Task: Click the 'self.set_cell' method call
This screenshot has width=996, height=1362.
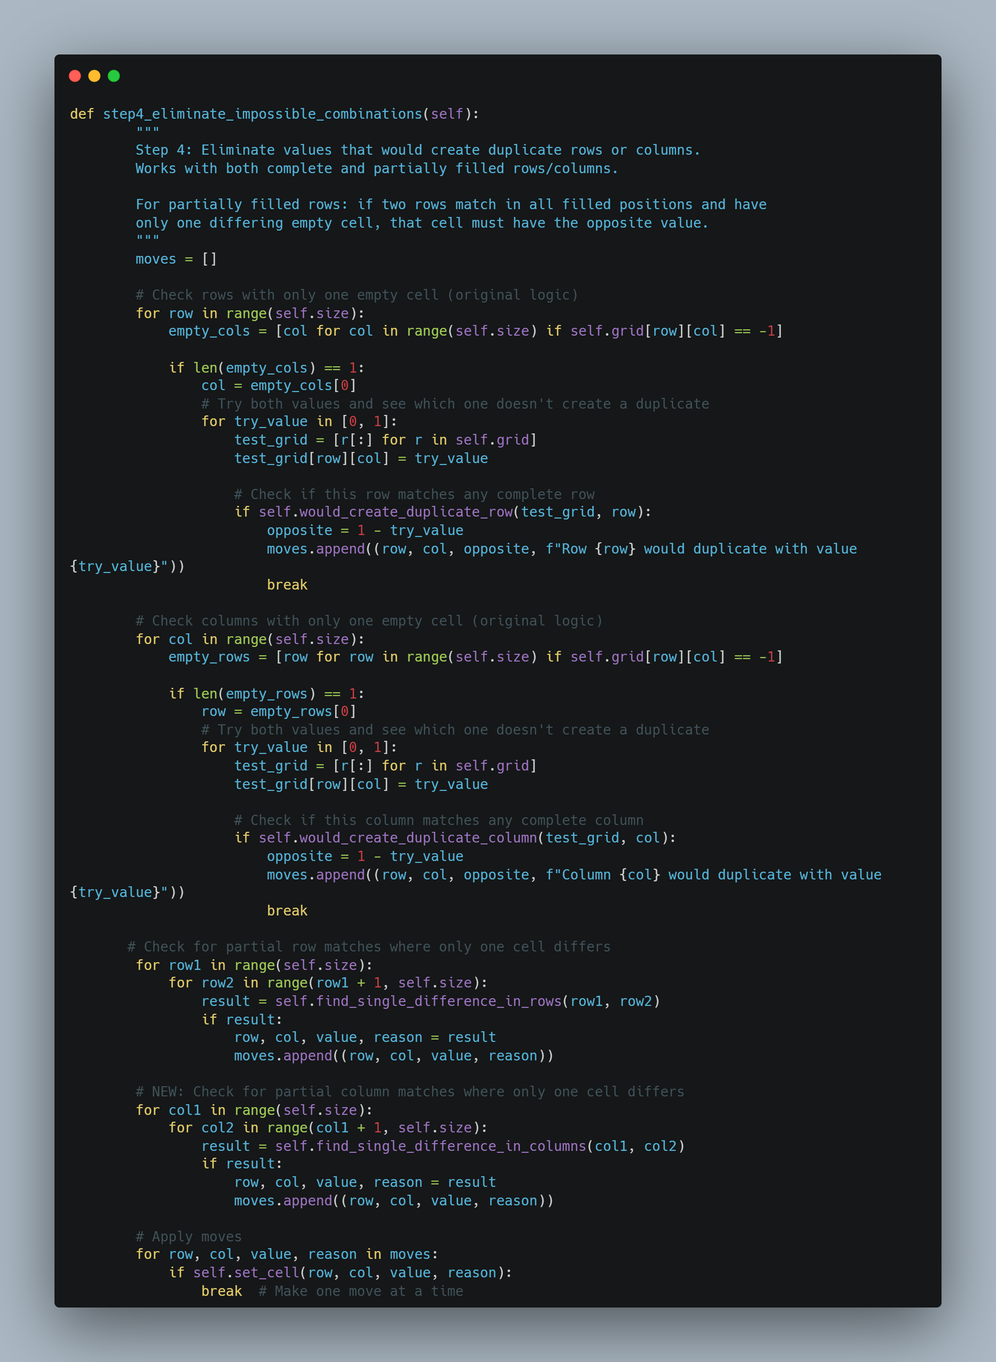Action: pyautogui.click(x=246, y=1273)
